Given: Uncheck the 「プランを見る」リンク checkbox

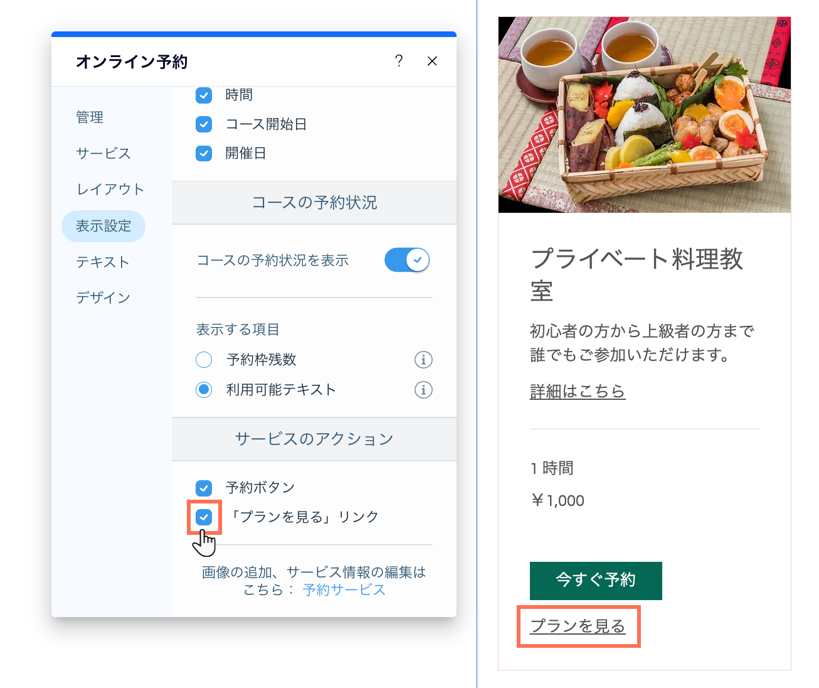Looking at the screenshot, I should (204, 517).
